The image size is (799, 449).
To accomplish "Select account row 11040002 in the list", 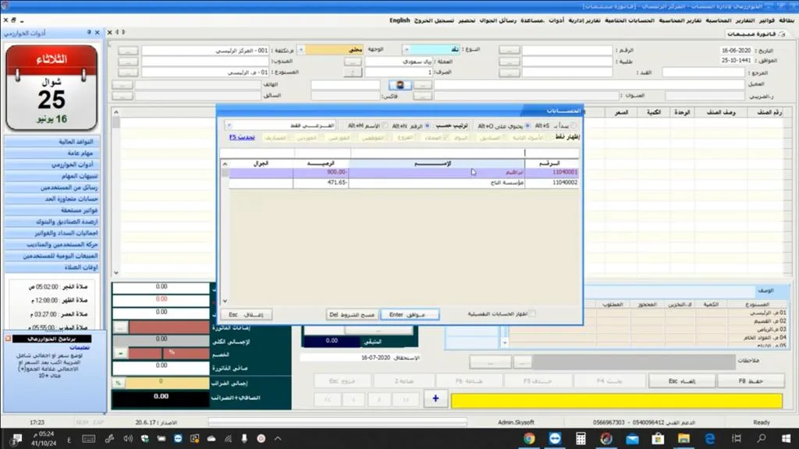I will tap(403, 182).
